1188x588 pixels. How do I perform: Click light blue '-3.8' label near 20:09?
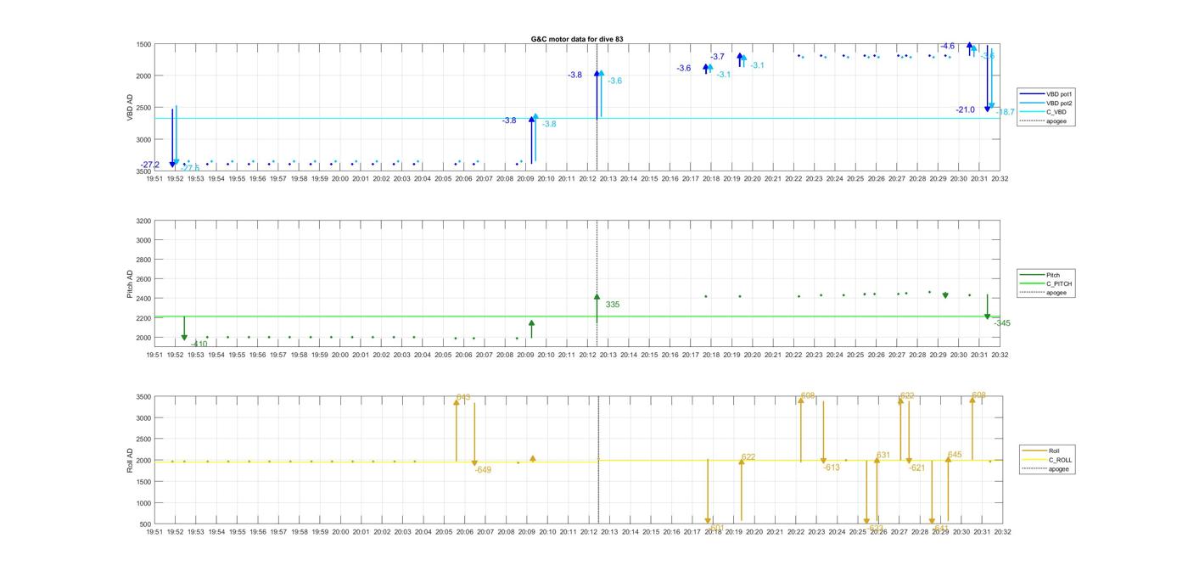[x=549, y=124]
